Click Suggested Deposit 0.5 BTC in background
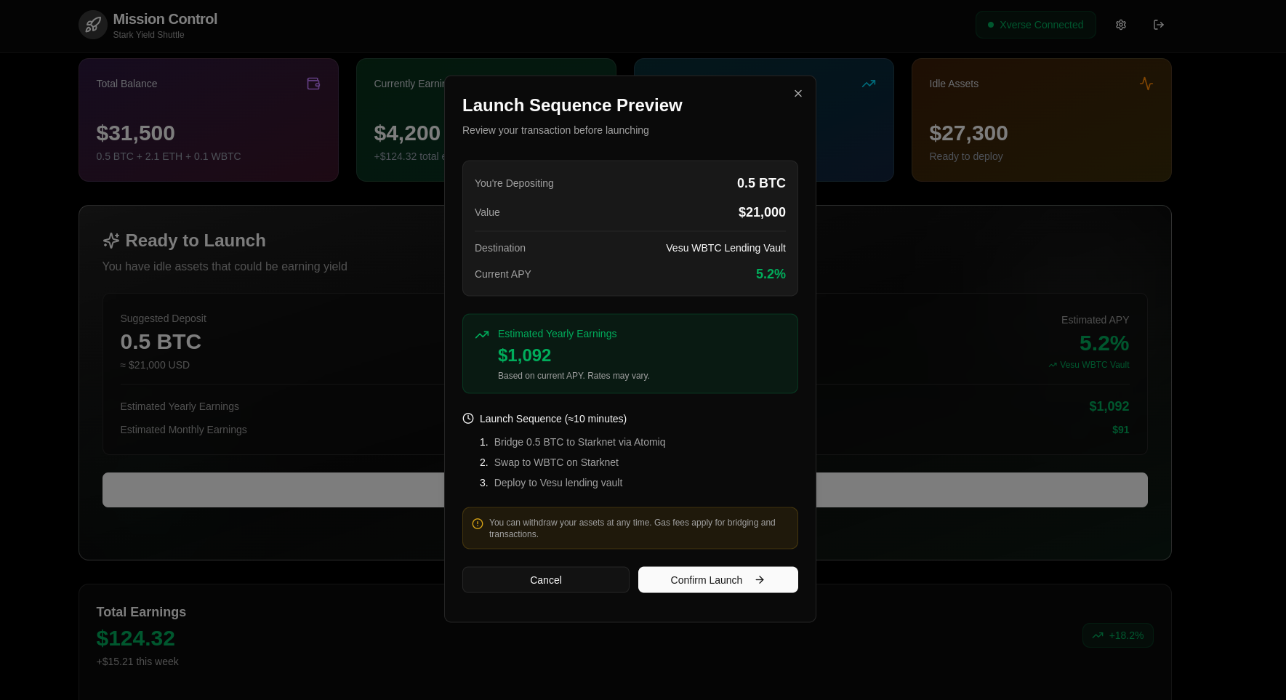The height and width of the screenshot is (700, 1286). tap(161, 342)
